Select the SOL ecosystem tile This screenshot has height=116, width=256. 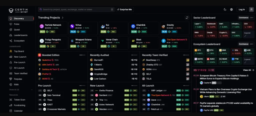(236, 52)
